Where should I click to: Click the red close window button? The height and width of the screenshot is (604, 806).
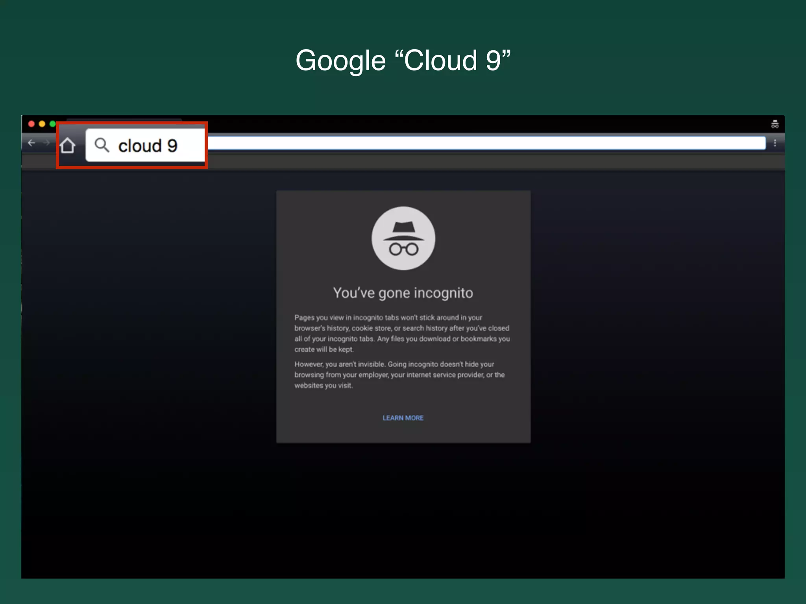[31, 124]
